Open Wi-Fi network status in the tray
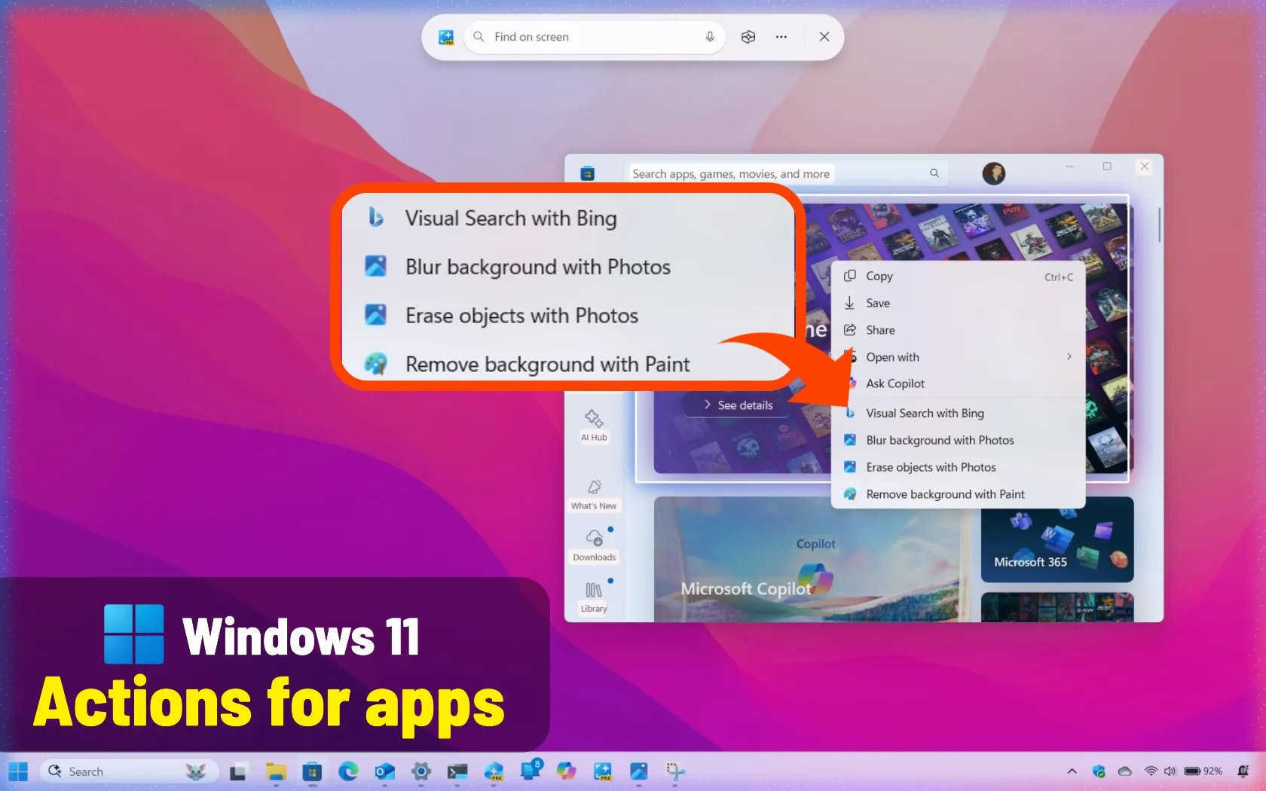This screenshot has height=791, width=1266. 1151,771
